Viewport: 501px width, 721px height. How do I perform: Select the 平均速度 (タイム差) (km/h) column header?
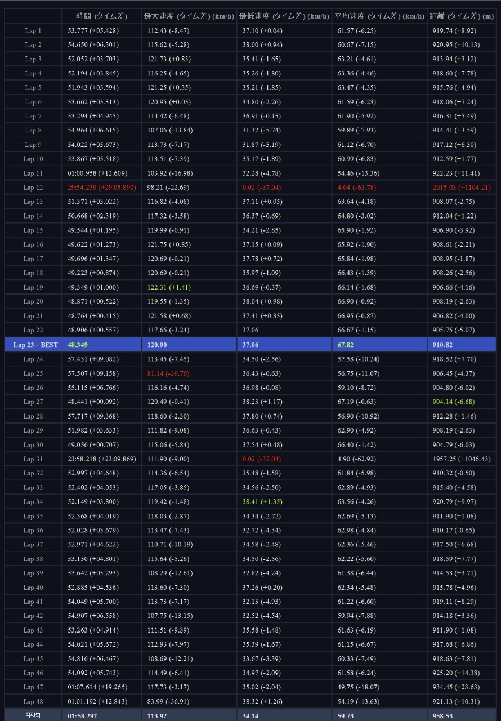pos(379,16)
